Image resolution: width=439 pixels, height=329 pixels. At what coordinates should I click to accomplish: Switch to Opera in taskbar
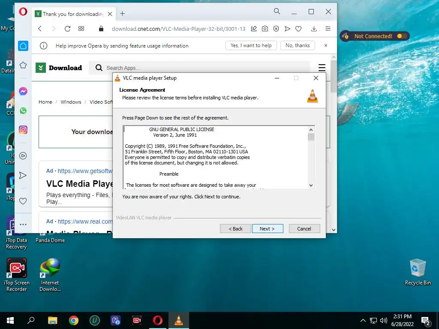pyautogui.click(x=158, y=320)
